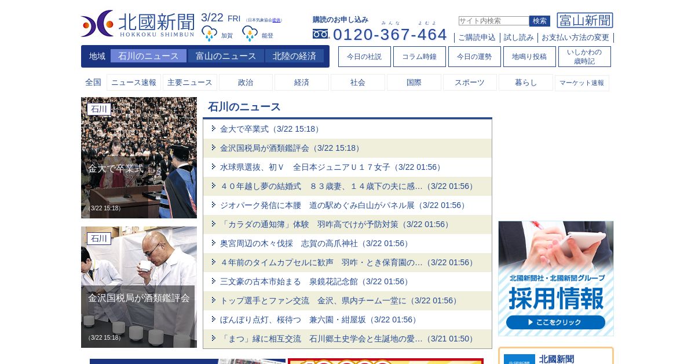Open headline トップ選手とファン交流

click(x=340, y=300)
